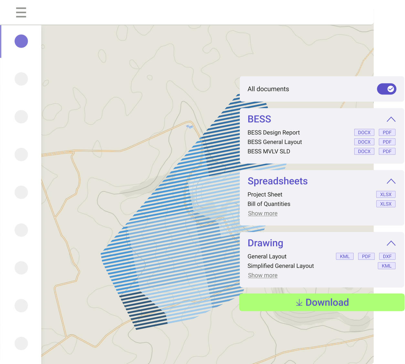405x364 pixels.
Task: Open the hamburger menu
Action: point(21,12)
